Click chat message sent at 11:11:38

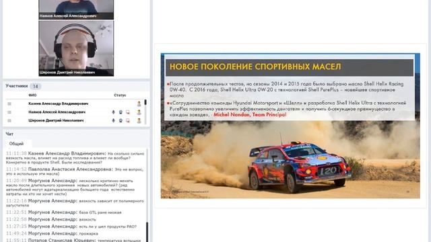point(75,158)
